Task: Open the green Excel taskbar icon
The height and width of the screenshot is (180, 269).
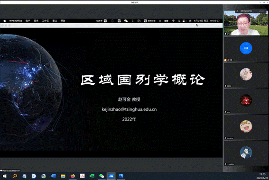Action: 92,176
